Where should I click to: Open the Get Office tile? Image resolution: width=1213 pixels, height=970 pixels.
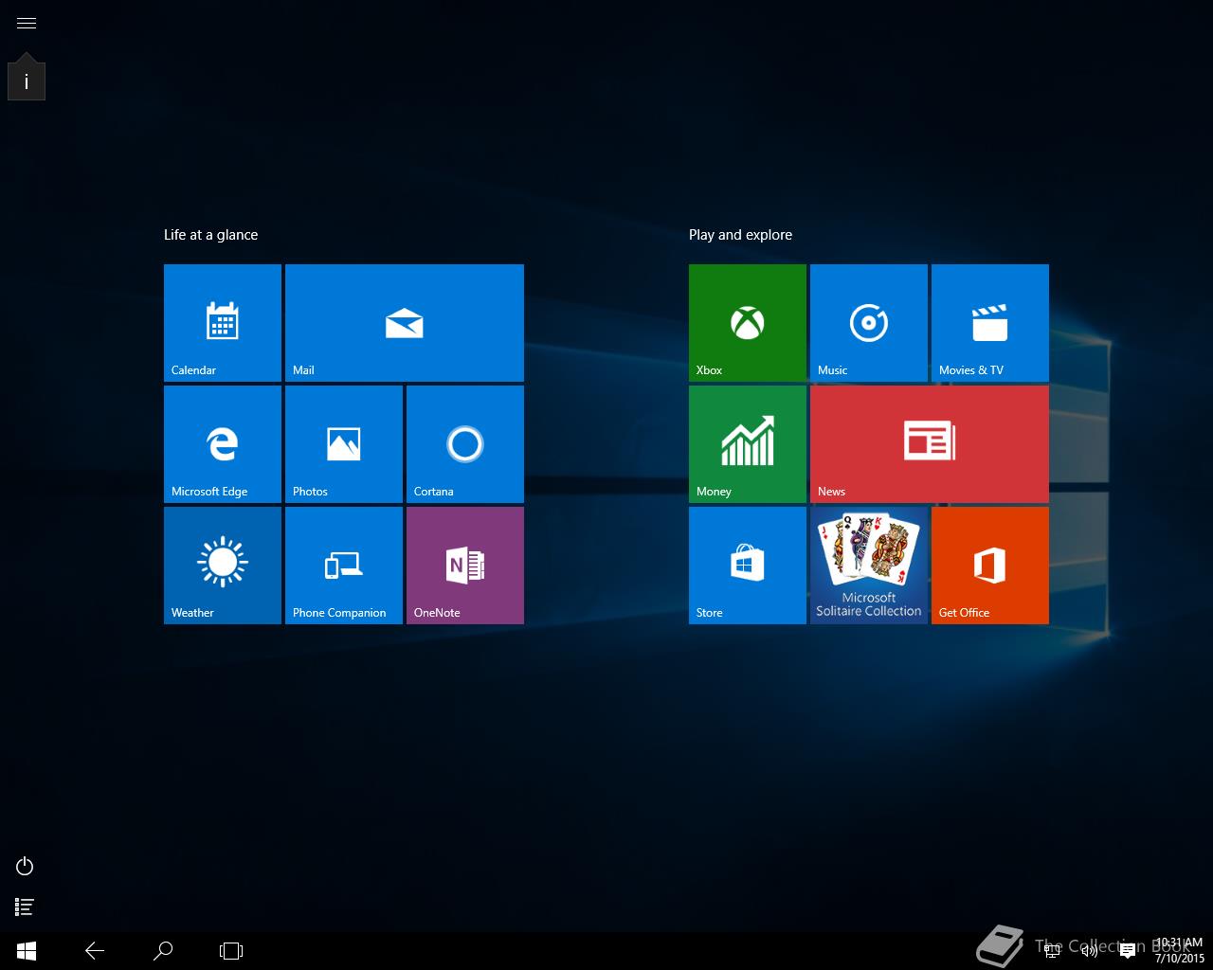[990, 566]
